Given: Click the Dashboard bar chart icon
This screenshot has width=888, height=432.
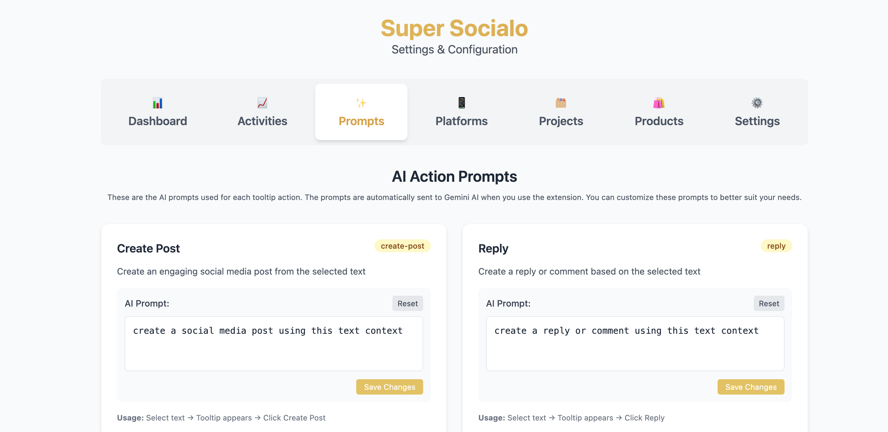Looking at the screenshot, I should pos(158,103).
